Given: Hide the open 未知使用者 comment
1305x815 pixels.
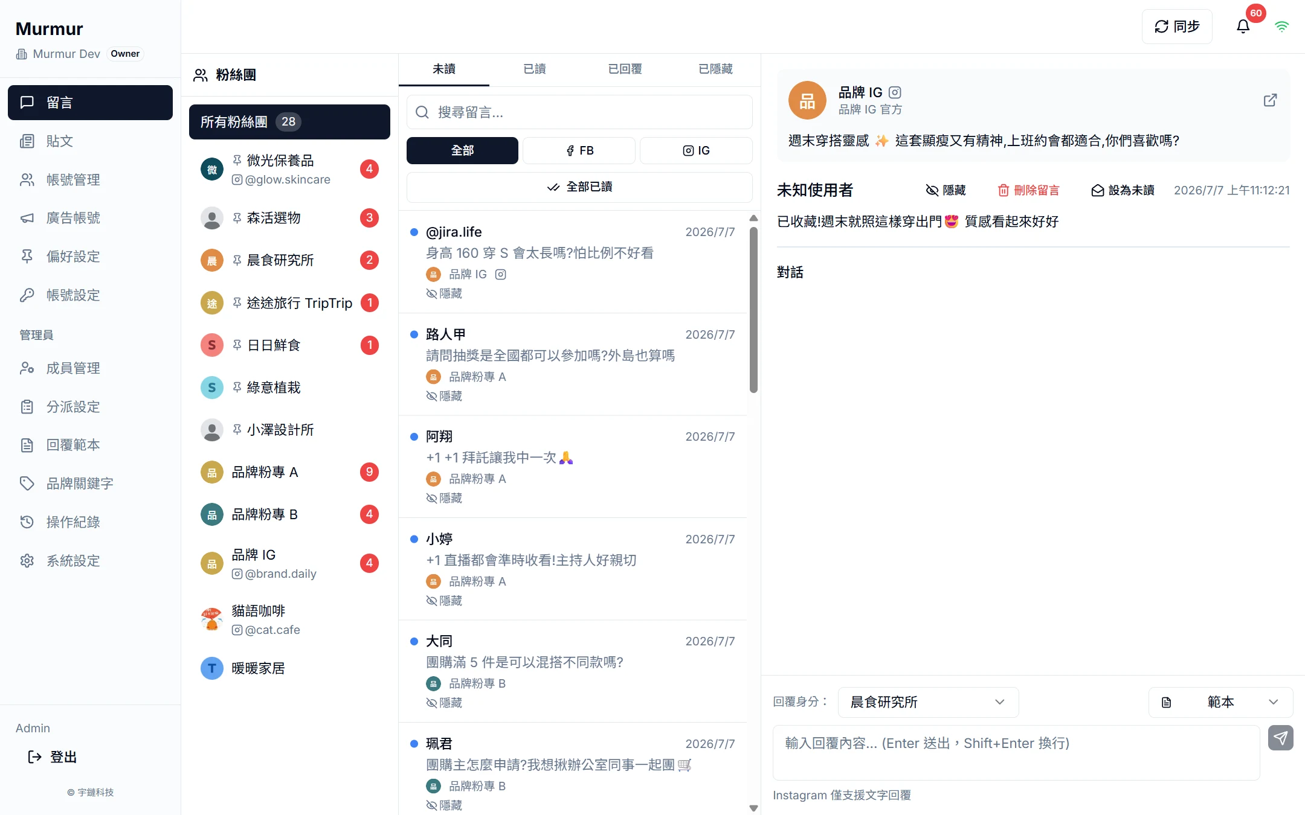Looking at the screenshot, I should [x=946, y=190].
